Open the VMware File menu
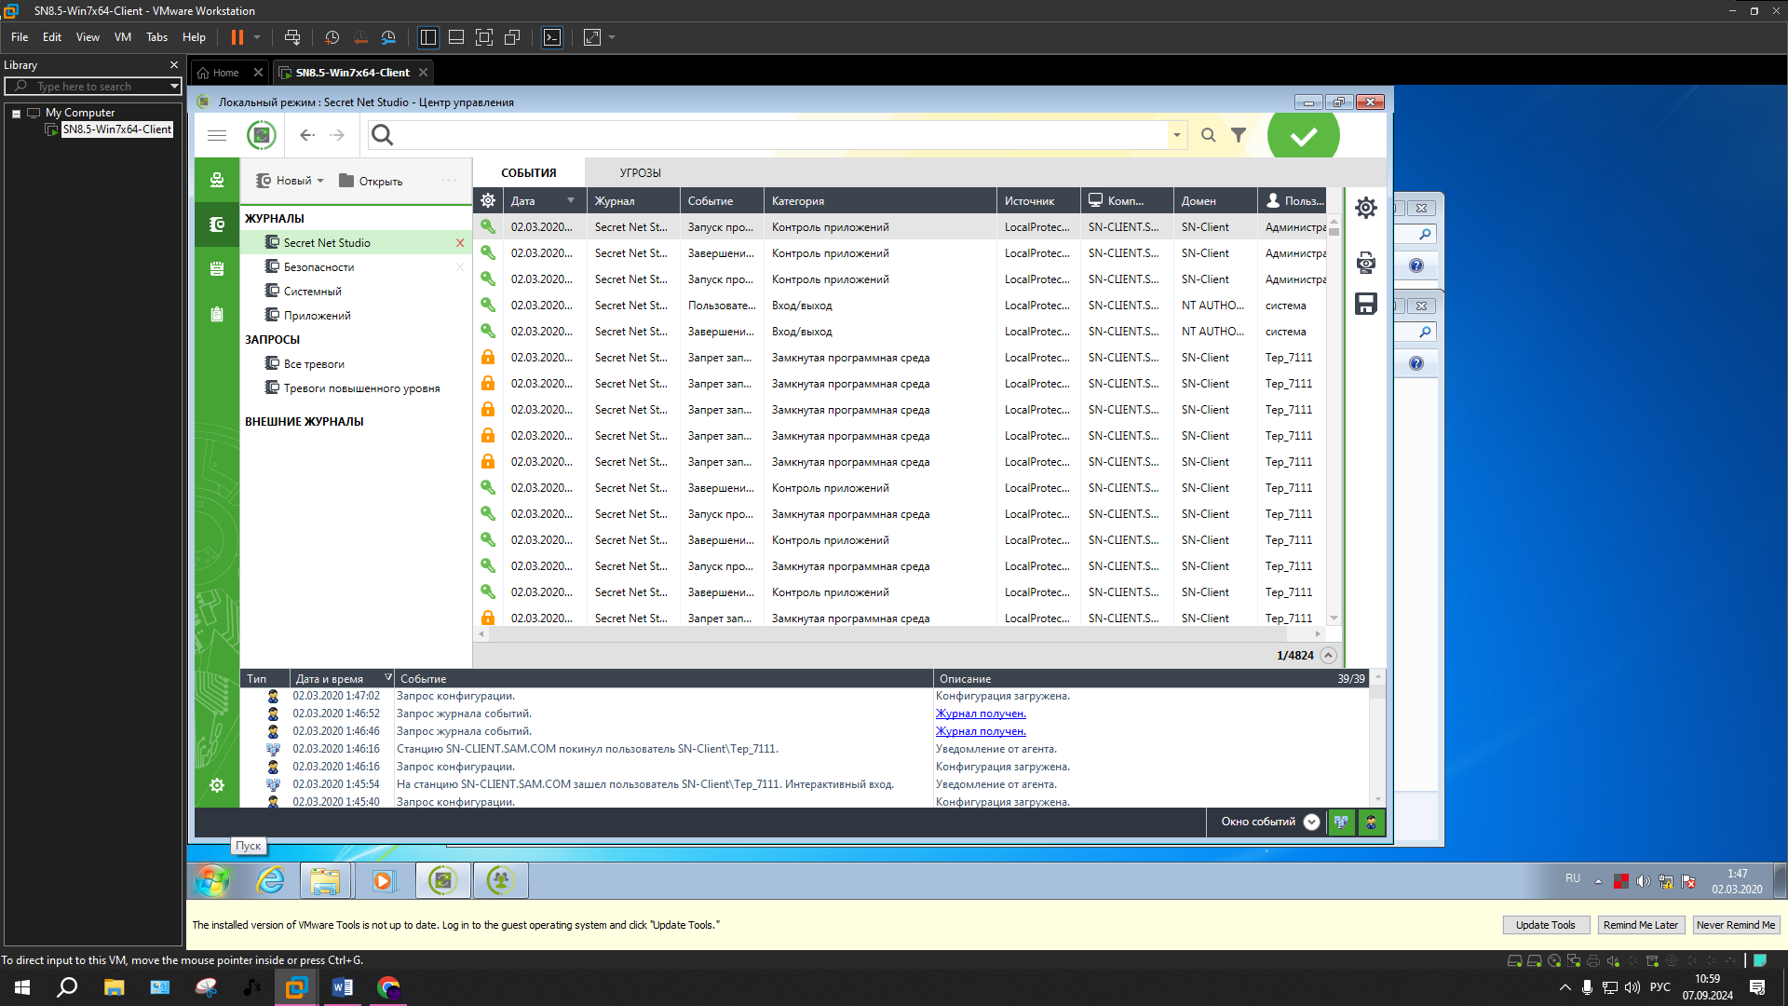This screenshot has height=1006, width=1788. (20, 37)
